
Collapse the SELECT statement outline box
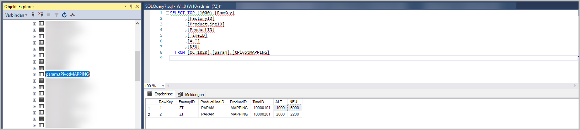[167, 13]
